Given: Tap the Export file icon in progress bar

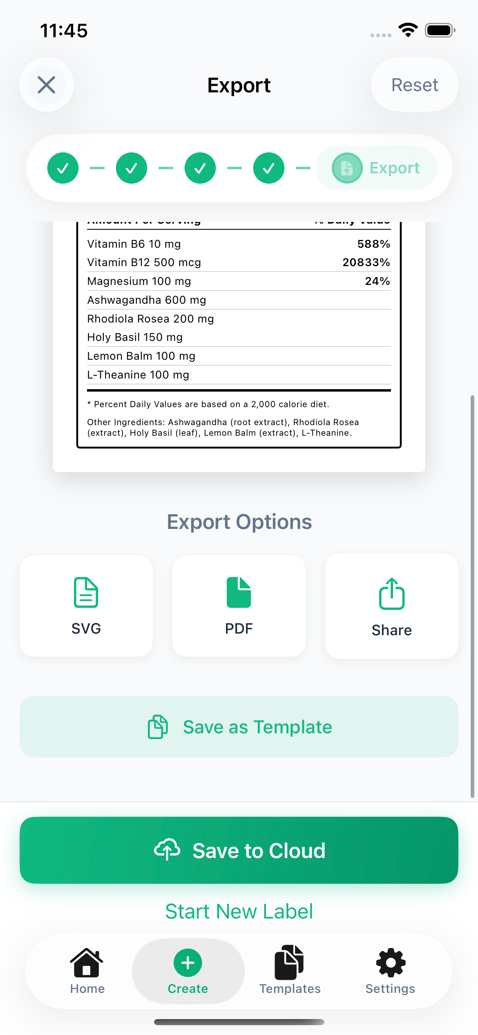Looking at the screenshot, I should 347,168.
